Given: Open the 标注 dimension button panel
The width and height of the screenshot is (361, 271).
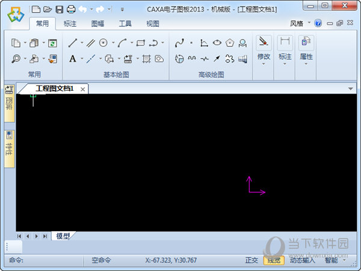Looking at the screenshot, I should pos(285,50).
